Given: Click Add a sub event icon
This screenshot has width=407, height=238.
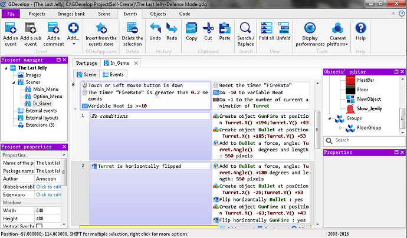Looking at the screenshot, I should point(32,28).
